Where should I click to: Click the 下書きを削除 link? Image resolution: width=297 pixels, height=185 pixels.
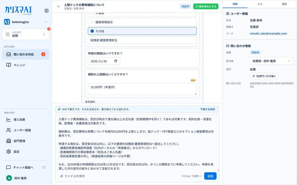click(207, 109)
